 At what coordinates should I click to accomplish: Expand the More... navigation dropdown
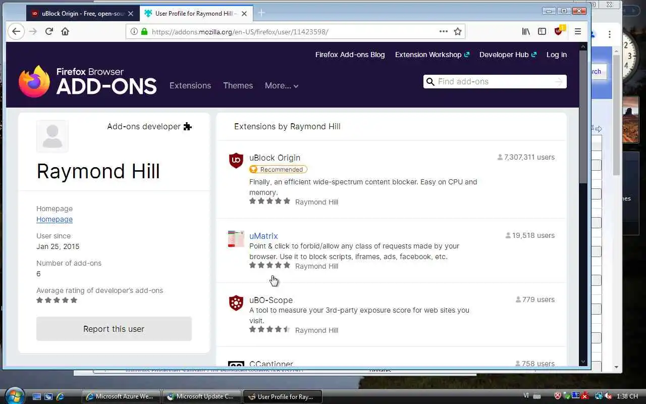(x=282, y=85)
